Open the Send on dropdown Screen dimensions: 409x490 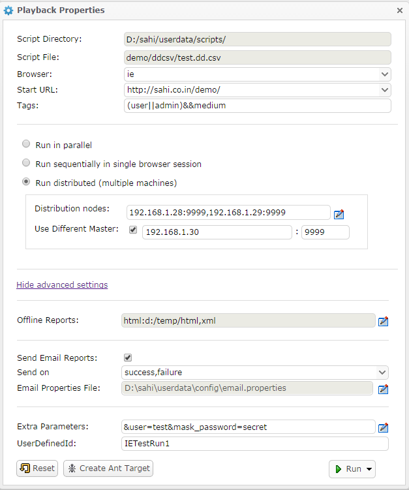point(382,373)
